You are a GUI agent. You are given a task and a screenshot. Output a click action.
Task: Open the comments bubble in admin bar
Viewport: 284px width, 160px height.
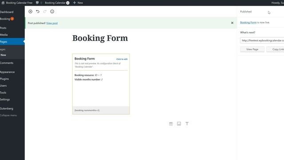37,3
